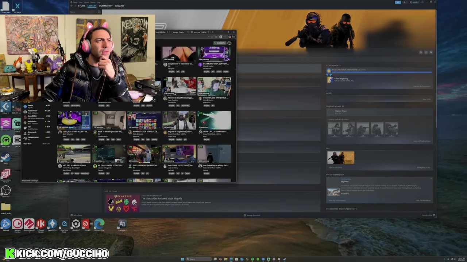467x262 pixels.
Task: Launch the VirtualDJ desktop icon
Action: [87, 225]
